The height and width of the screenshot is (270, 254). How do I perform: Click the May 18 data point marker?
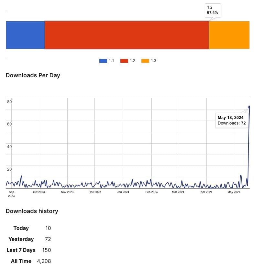pyautogui.click(x=249, y=107)
